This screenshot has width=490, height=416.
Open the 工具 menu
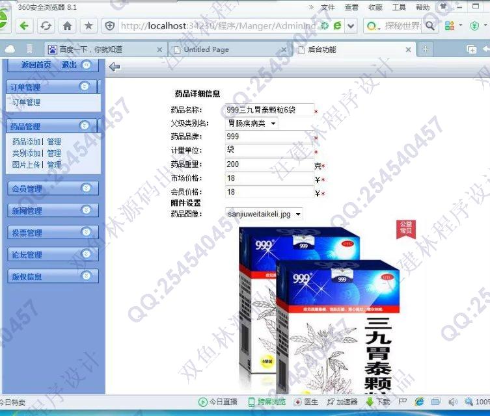(x=399, y=7)
